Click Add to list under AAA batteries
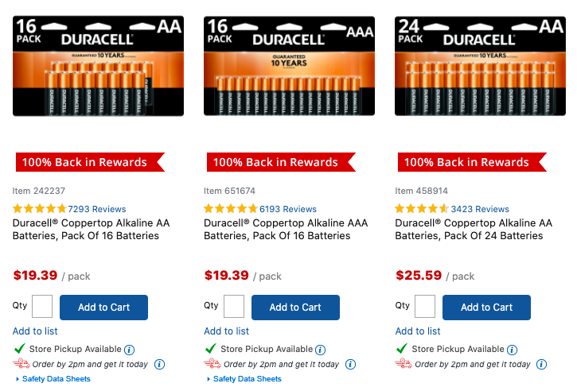Image resolution: width=577 pixels, height=387 pixels. pos(226,331)
